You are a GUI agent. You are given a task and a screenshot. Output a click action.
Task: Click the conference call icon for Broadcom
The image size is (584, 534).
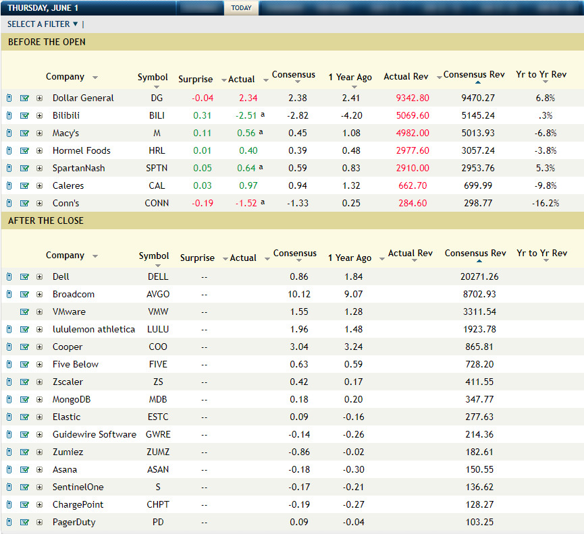pos(9,294)
